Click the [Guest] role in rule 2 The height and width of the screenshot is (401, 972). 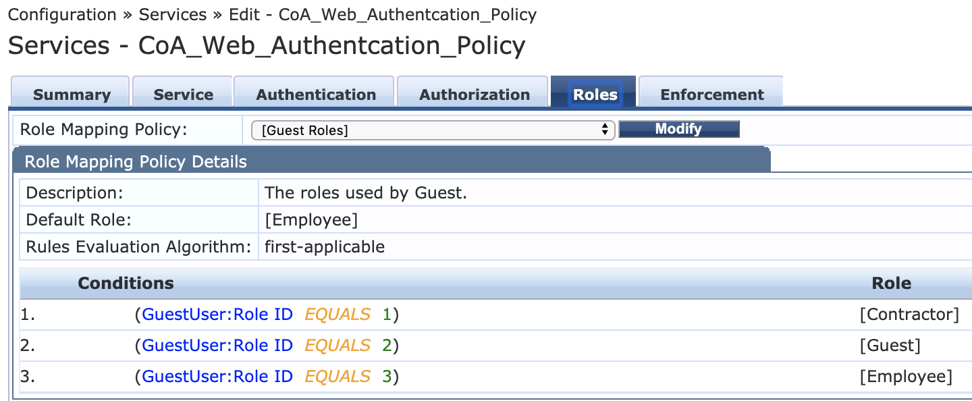tap(890, 346)
